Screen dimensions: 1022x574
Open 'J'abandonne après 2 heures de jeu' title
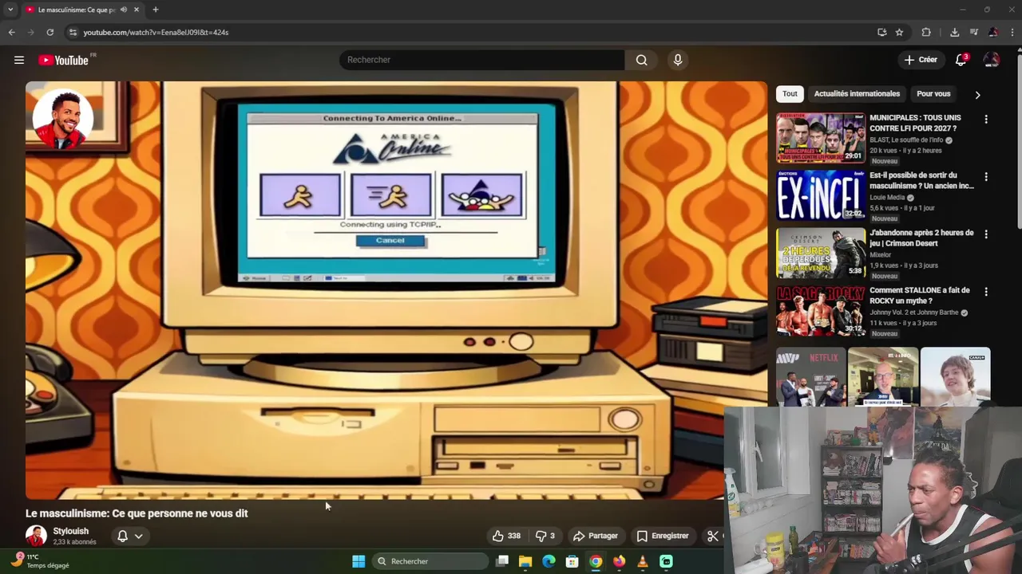[921, 238]
